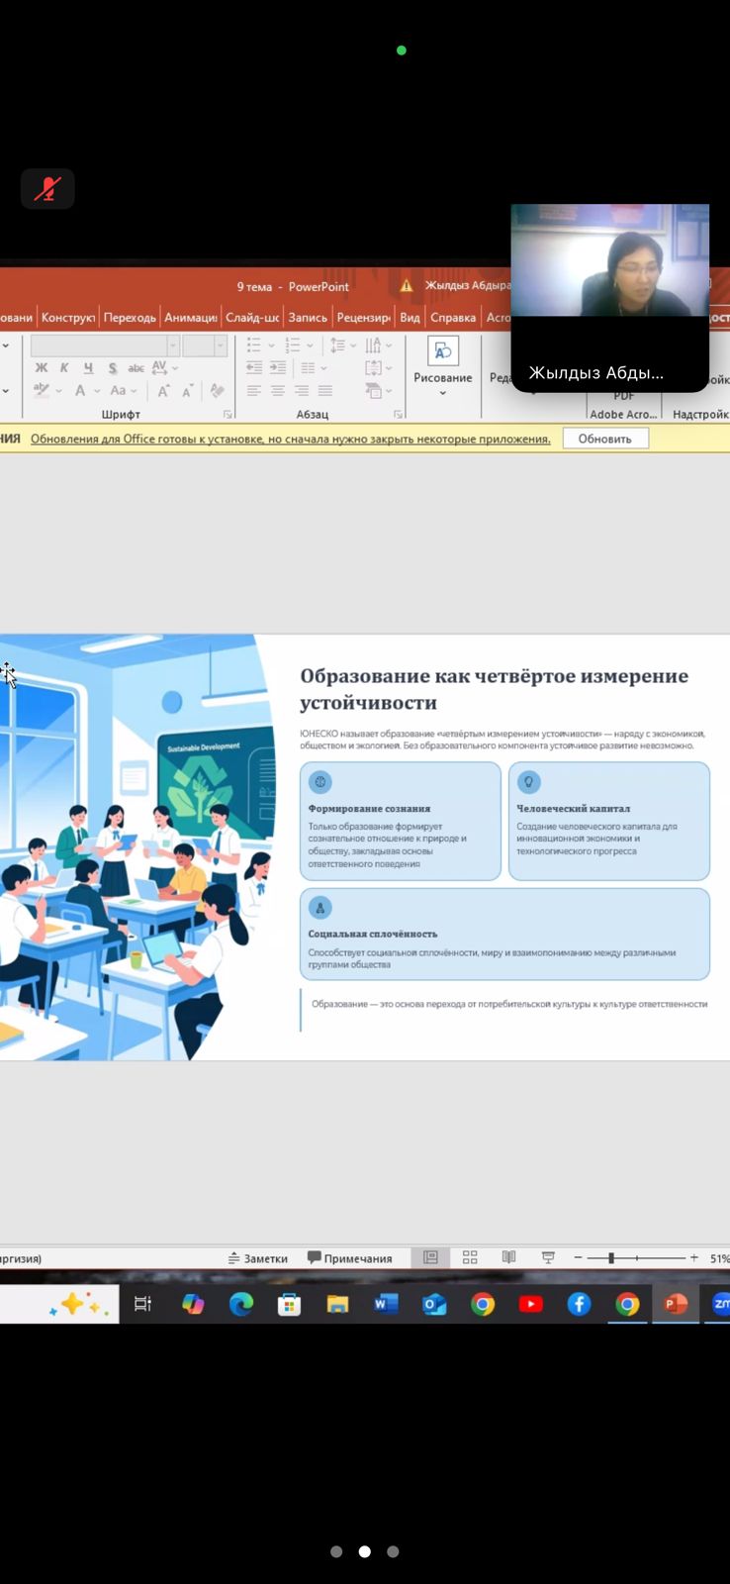Select the Формирование сознания card on slide
This screenshot has width=730, height=1584.
(400, 821)
